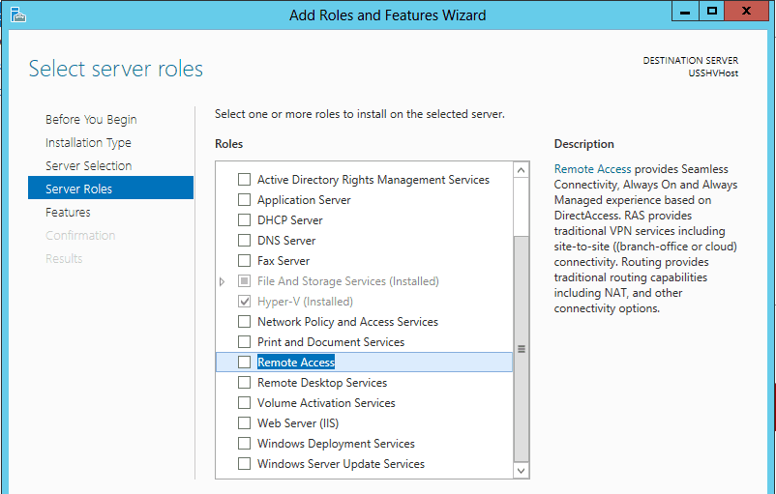776x494 pixels.
Task: Check the Fax Server role checkbox
Action: click(x=244, y=261)
